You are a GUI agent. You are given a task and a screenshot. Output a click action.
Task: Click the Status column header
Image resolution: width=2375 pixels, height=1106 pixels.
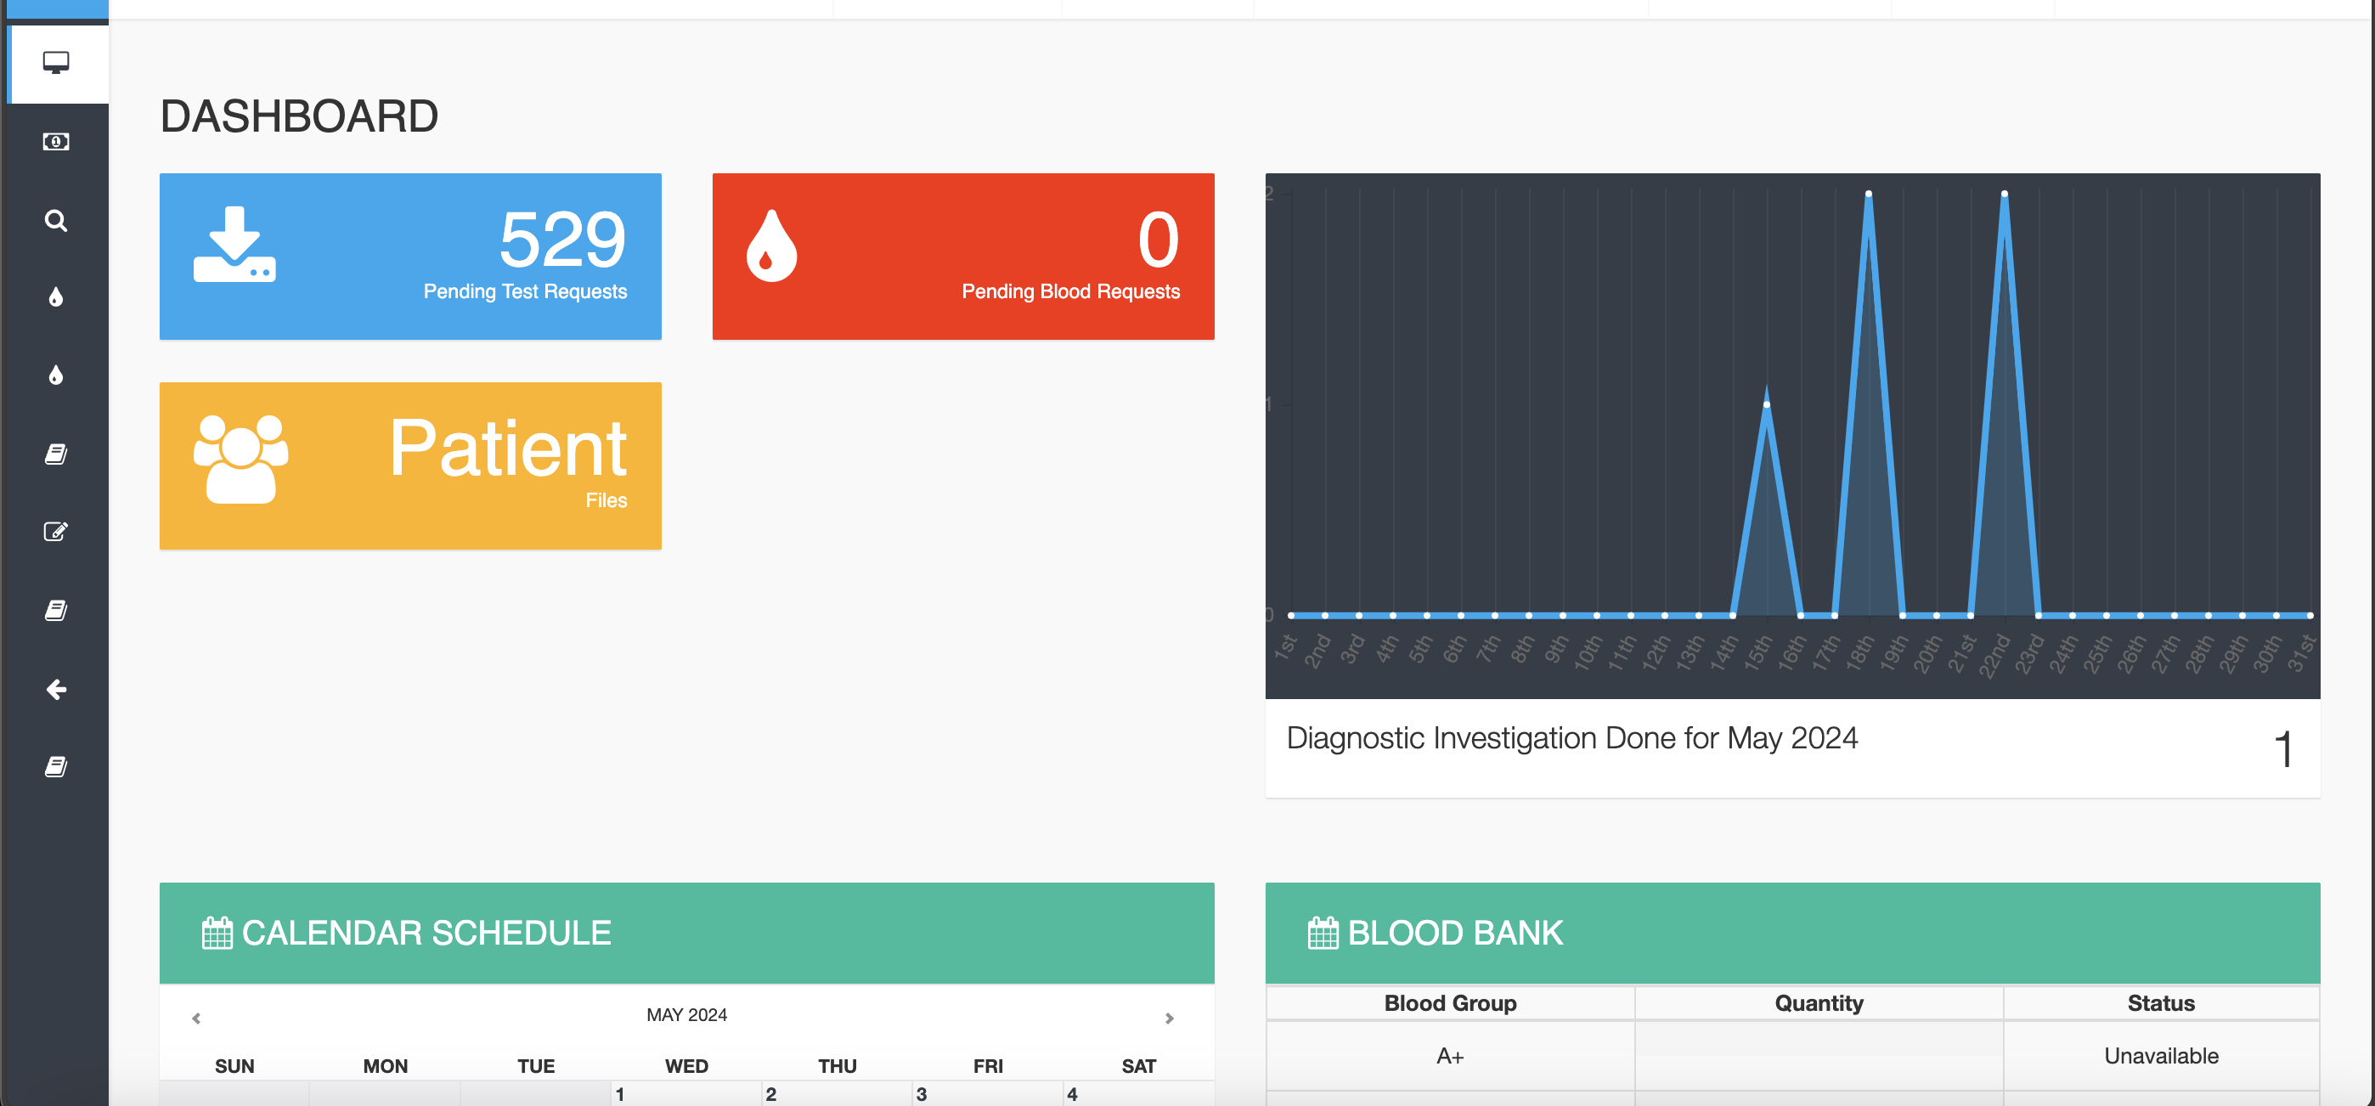coord(2160,1002)
